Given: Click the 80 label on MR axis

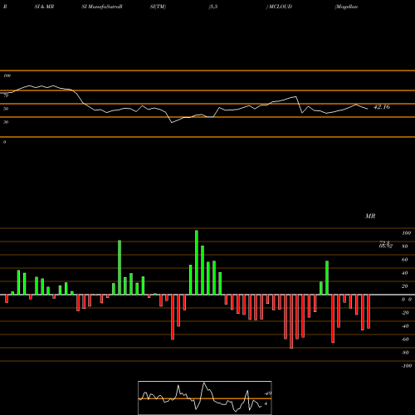Looking at the screenshot, I should [405, 247].
